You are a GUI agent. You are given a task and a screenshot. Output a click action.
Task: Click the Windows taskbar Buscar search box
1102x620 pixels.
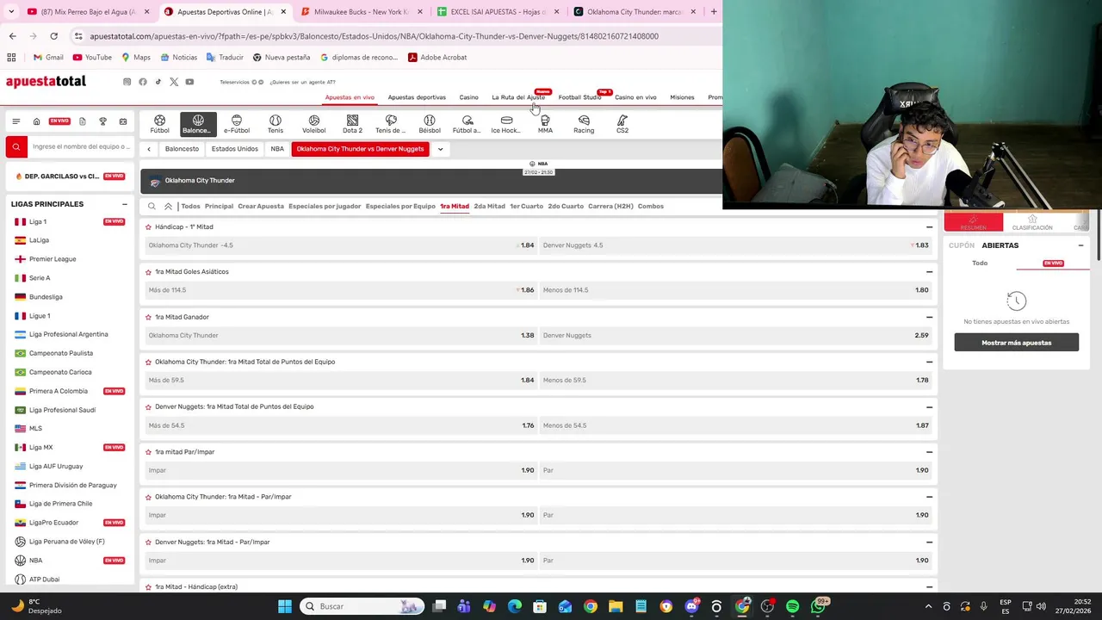tap(362, 606)
